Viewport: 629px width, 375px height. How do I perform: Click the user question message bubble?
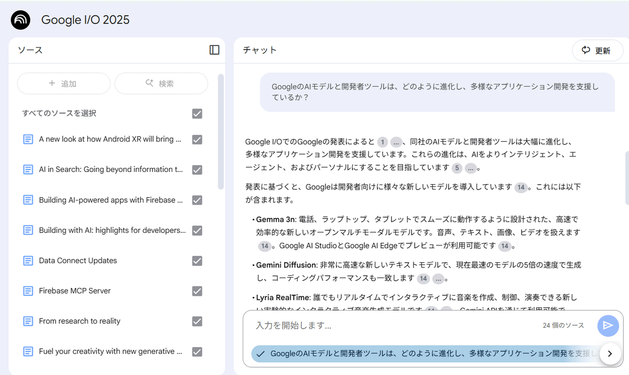(438, 92)
